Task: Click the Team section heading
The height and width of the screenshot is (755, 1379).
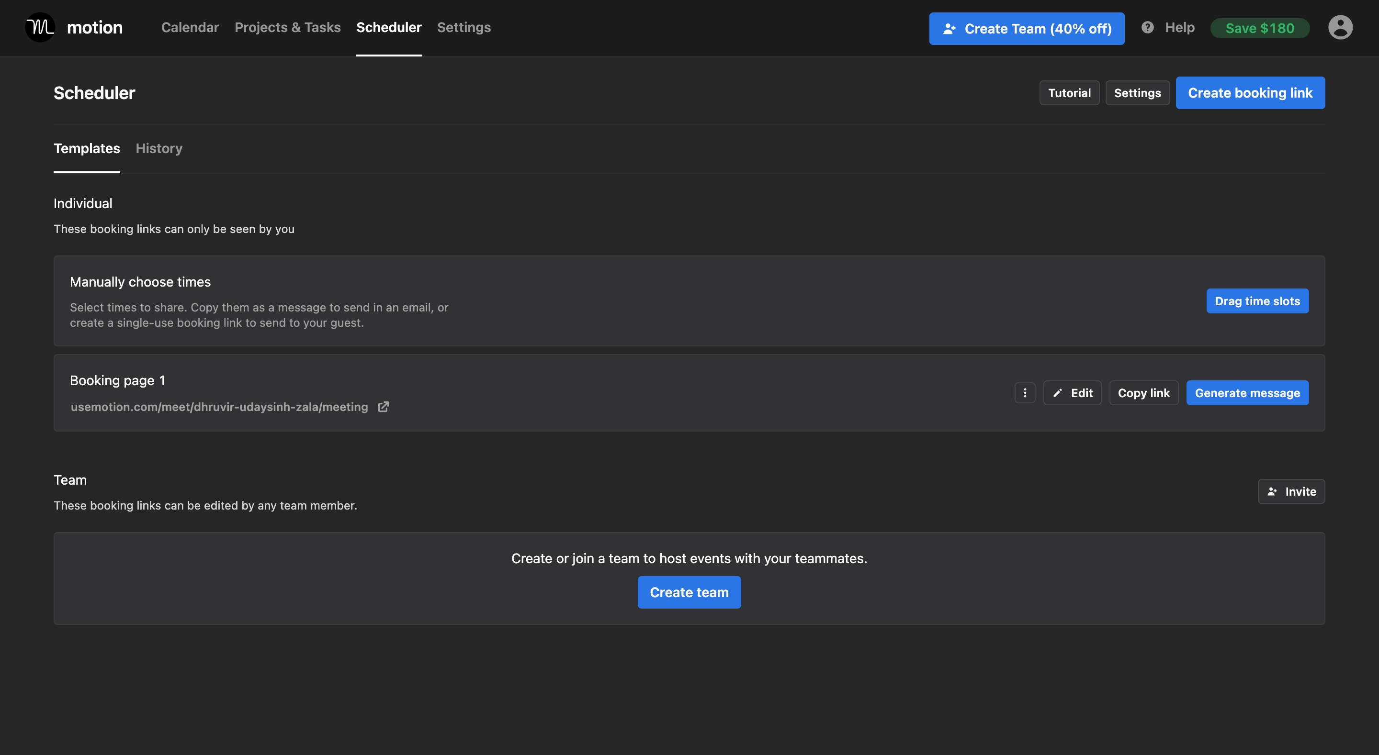Action: pyautogui.click(x=70, y=479)
